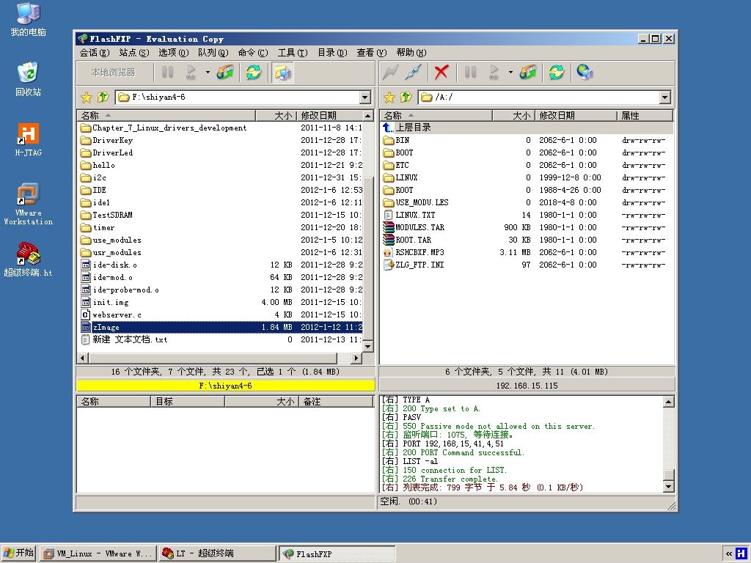Click the remote pane favorites star icon
Image resolution: width=751 pixels, height=563 pixels.
tap(389, 97)
